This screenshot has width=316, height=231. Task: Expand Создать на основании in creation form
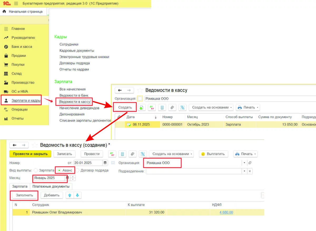pyautogui.click(x=171, y=154)
